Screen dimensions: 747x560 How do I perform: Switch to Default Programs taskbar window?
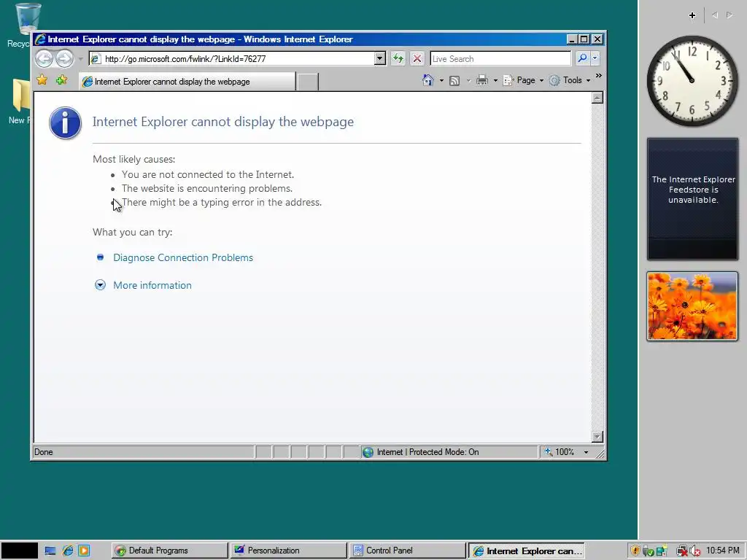[x=169, y=551]
